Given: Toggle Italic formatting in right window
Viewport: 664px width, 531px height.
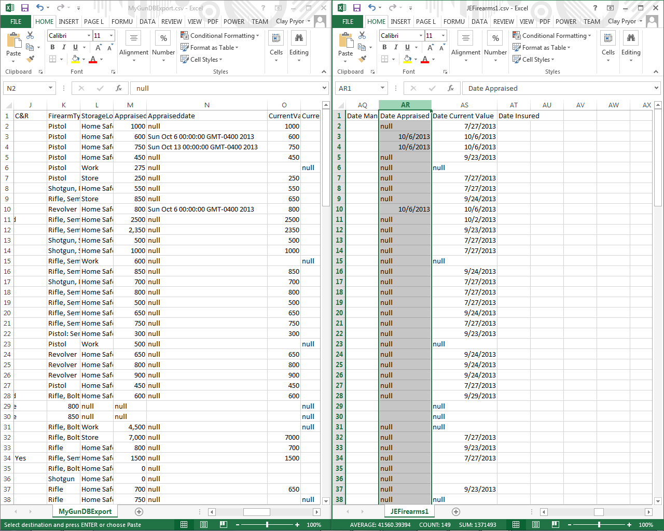Looking at the screenshot, I should point(396,47).
